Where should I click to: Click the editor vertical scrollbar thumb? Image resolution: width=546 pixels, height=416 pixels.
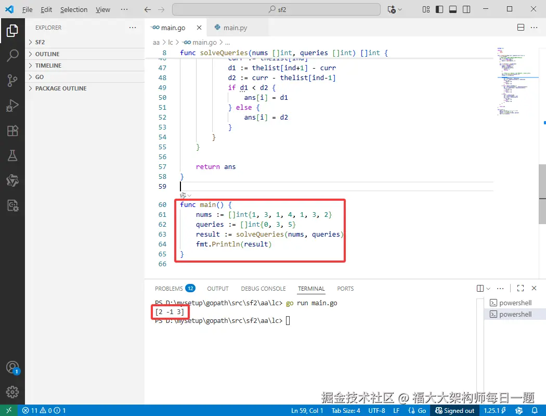click(x=542, y=194)
